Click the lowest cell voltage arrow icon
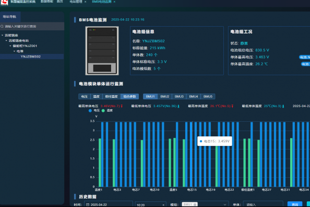The width and height of the screenshot is (310, 207). point(178,106)
